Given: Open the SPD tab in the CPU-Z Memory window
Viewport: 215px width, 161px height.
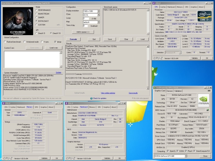Looking at the screenshot, I should (x=36, y=107).
